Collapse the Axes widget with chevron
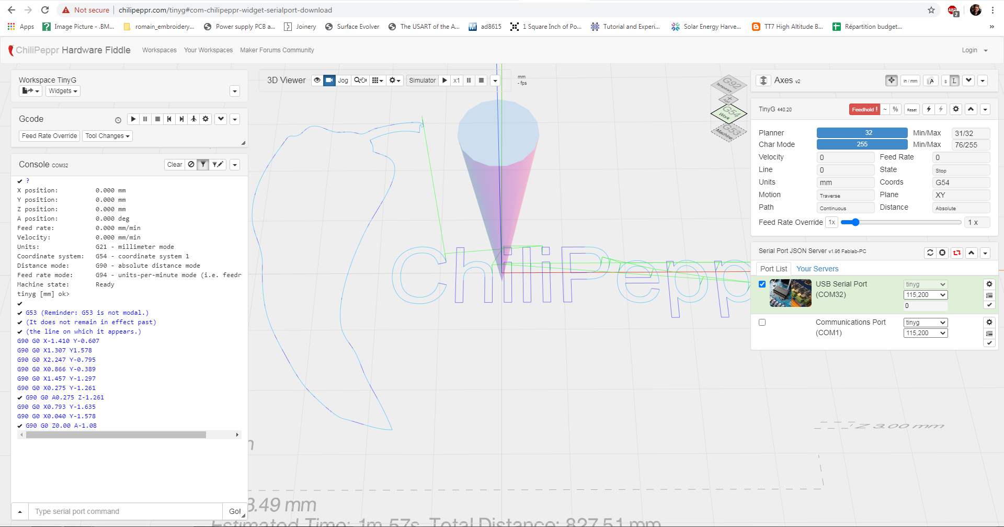1004x527 pixels. (x=969, y=81)
